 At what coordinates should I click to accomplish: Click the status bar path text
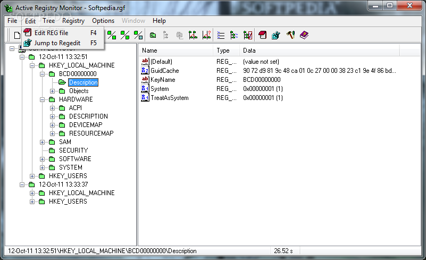[x=102, y=251]
